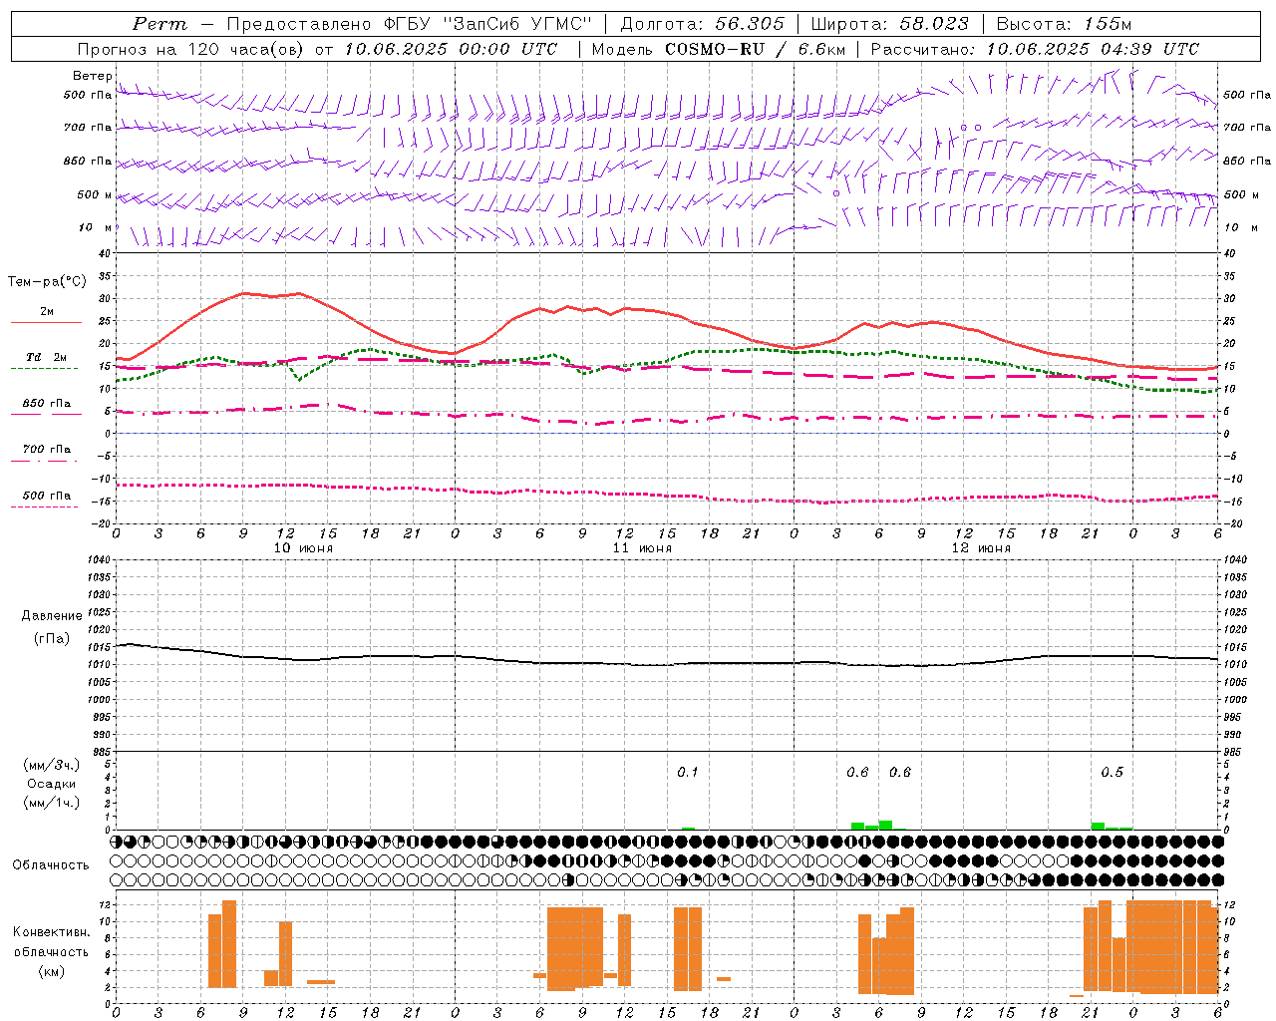Click the "10 июня" date label
The height and width of the screenshot is (1021, 1276).
(x=303, y=548)
